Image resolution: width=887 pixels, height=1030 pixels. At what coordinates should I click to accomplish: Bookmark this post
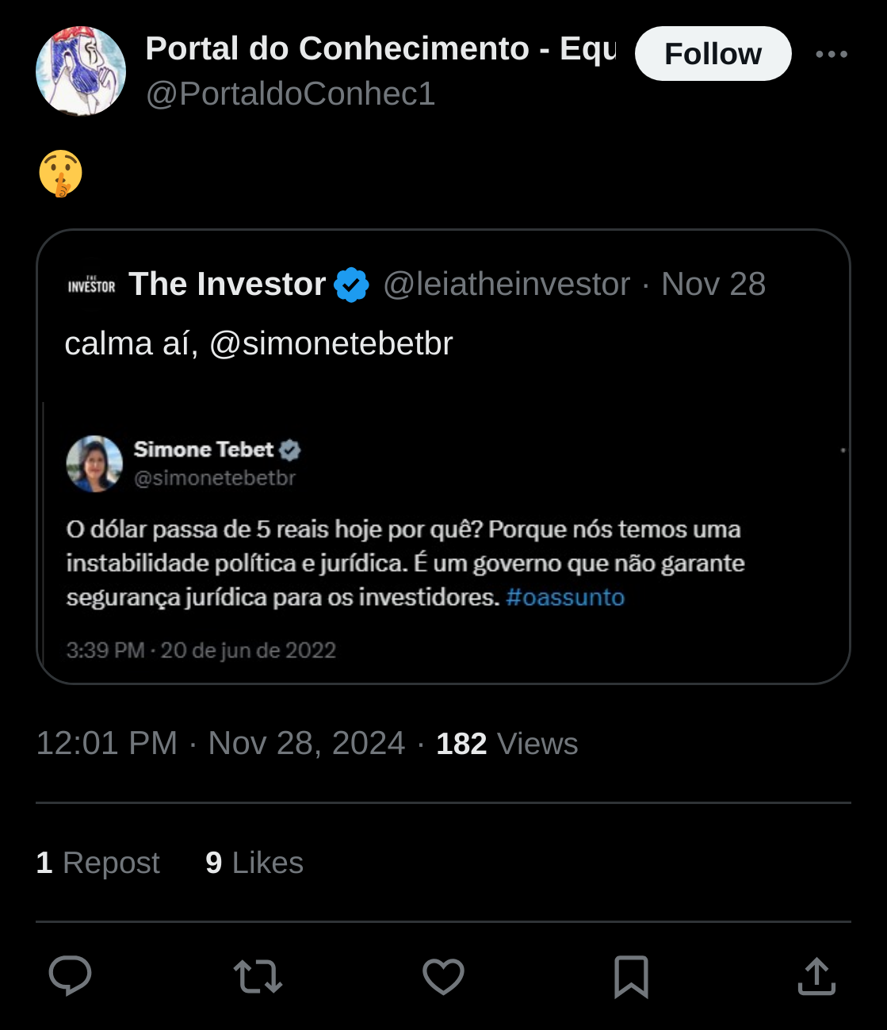coord(631,976)
